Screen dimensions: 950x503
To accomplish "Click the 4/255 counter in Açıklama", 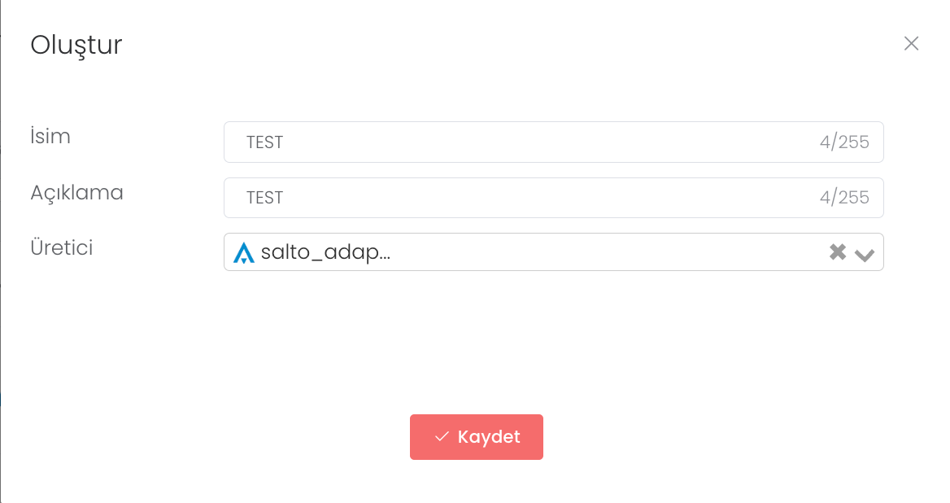I will coord(844,198).
